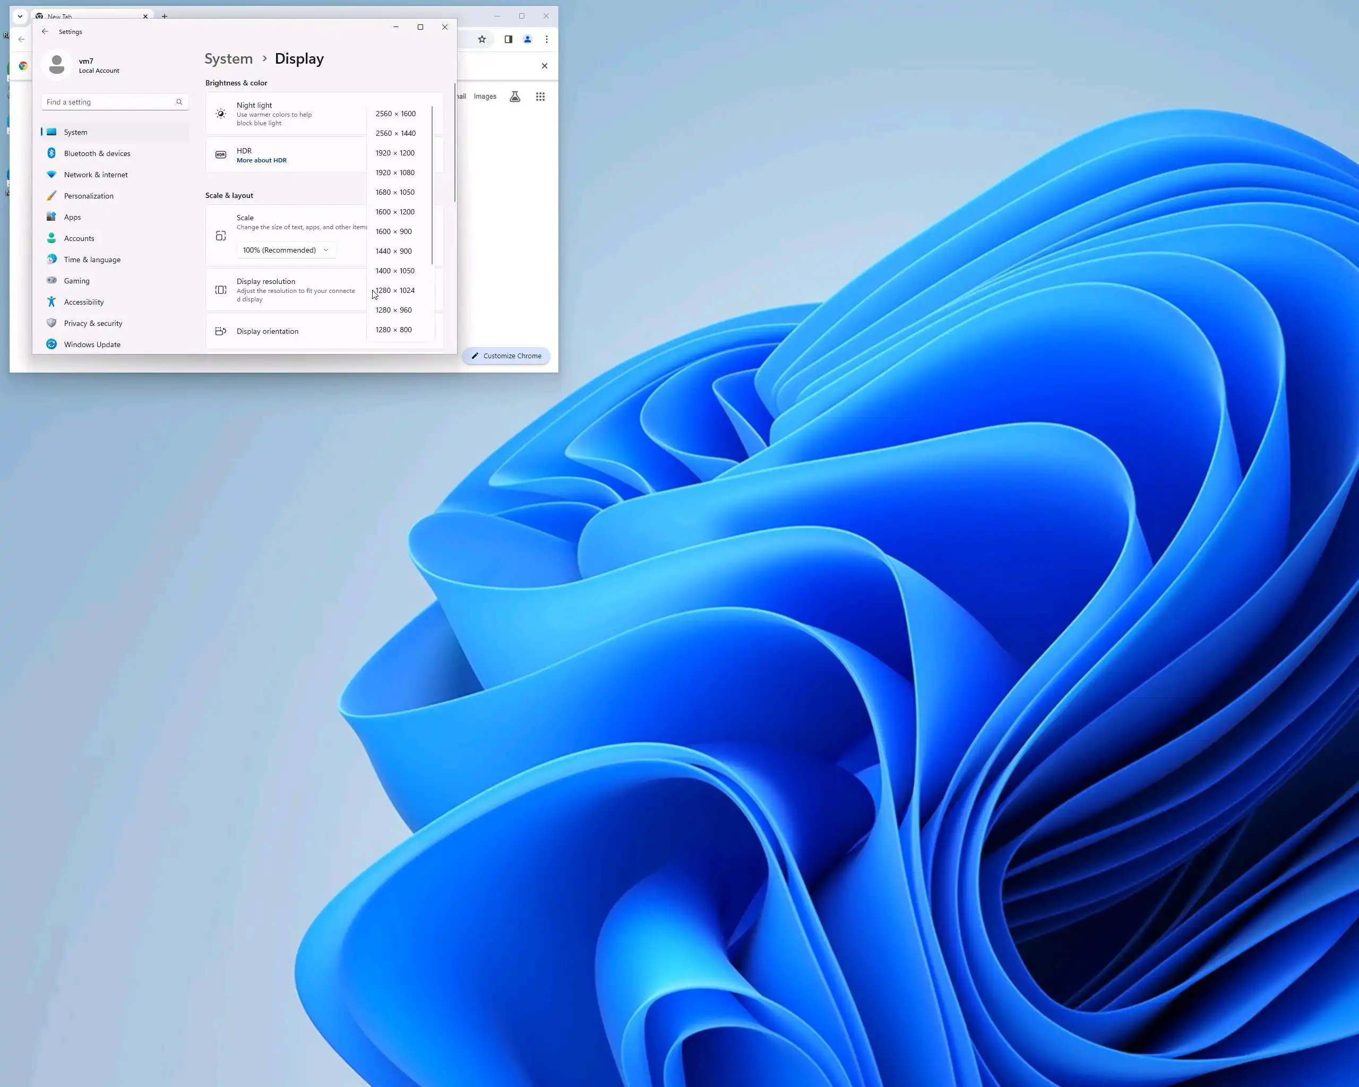The width and height of the screenshot is (1359, 1087).
Task: Choose 2560 × 1440 resolution option
Action: [x=395, y=133]
